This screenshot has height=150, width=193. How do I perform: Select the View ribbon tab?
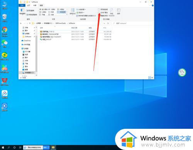(x=41, y=5)
